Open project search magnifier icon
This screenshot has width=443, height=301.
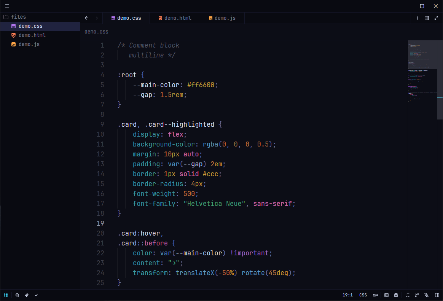(x=17, y=295)
